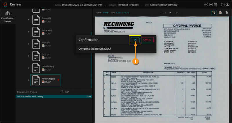Switch to the PDF view icon in viewer toolbar

220,12
